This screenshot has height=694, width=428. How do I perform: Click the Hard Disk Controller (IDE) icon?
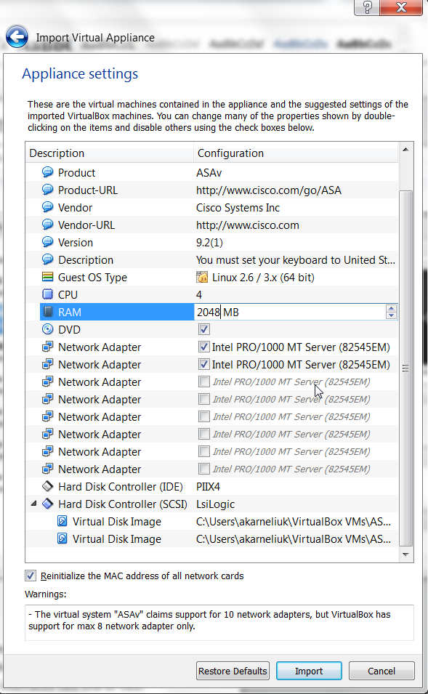[x=47, y=486]
